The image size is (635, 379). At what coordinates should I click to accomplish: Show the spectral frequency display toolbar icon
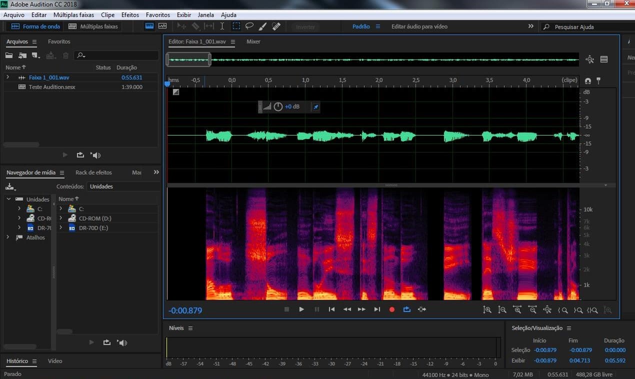point(149,26)
